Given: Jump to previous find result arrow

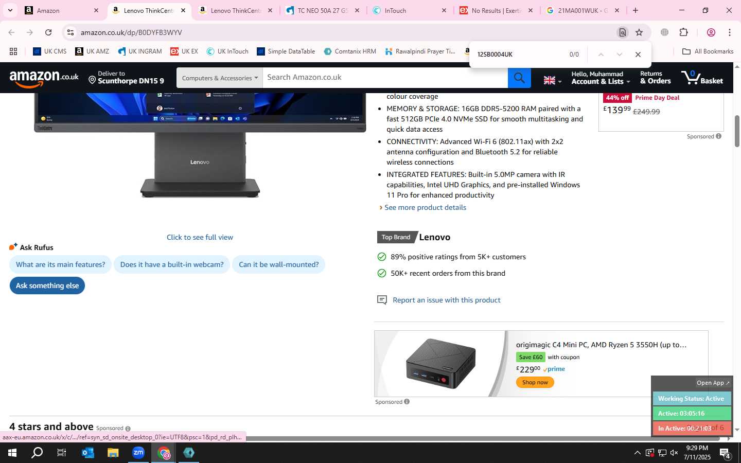Looking at the screenshot, I should 601,55.
